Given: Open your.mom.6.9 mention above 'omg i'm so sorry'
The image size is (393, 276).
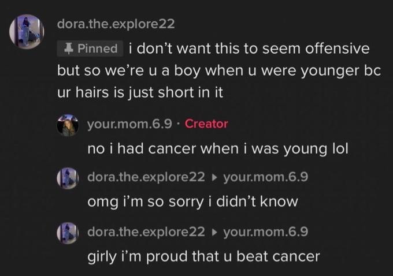Looking at the screenshot, I should [x=266, y=177].
